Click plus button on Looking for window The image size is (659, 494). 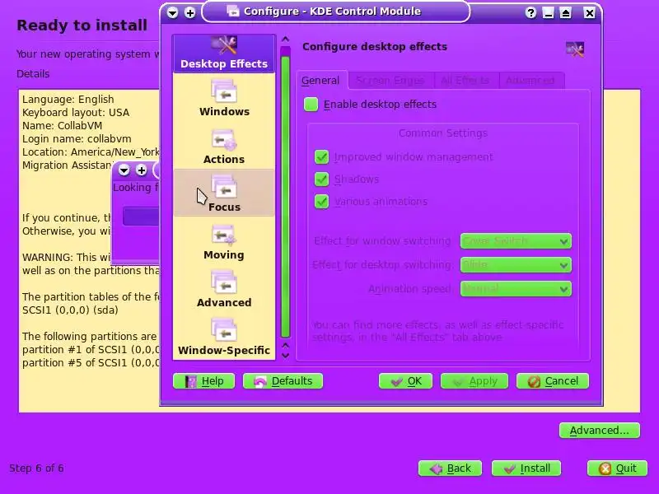tap(142, 170)
